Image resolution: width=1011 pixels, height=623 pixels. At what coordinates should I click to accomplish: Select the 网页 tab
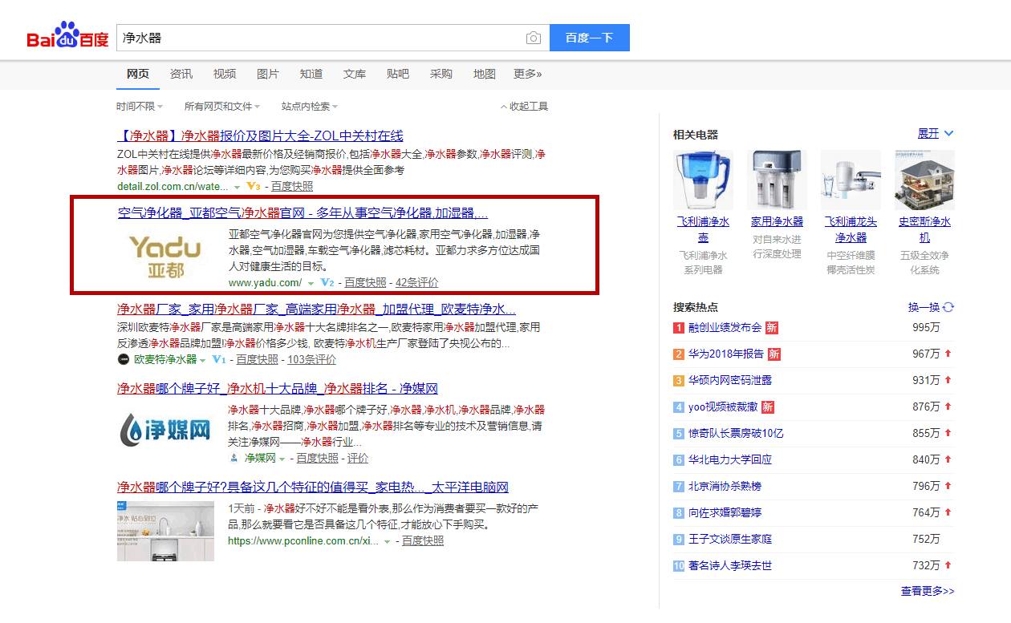pyautogui.click(x=138, y=74)
